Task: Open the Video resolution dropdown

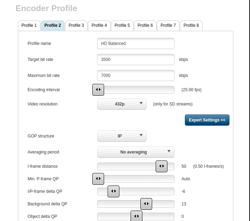Action: [122, 104]
